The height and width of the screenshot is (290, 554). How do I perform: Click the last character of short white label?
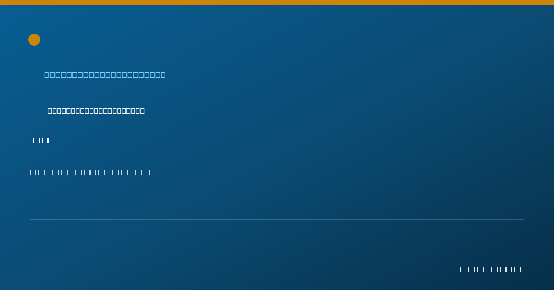coord(50,140)
